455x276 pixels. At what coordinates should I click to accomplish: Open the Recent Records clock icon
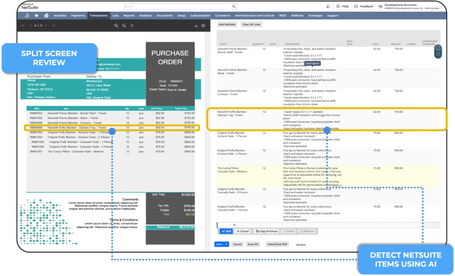27,16
